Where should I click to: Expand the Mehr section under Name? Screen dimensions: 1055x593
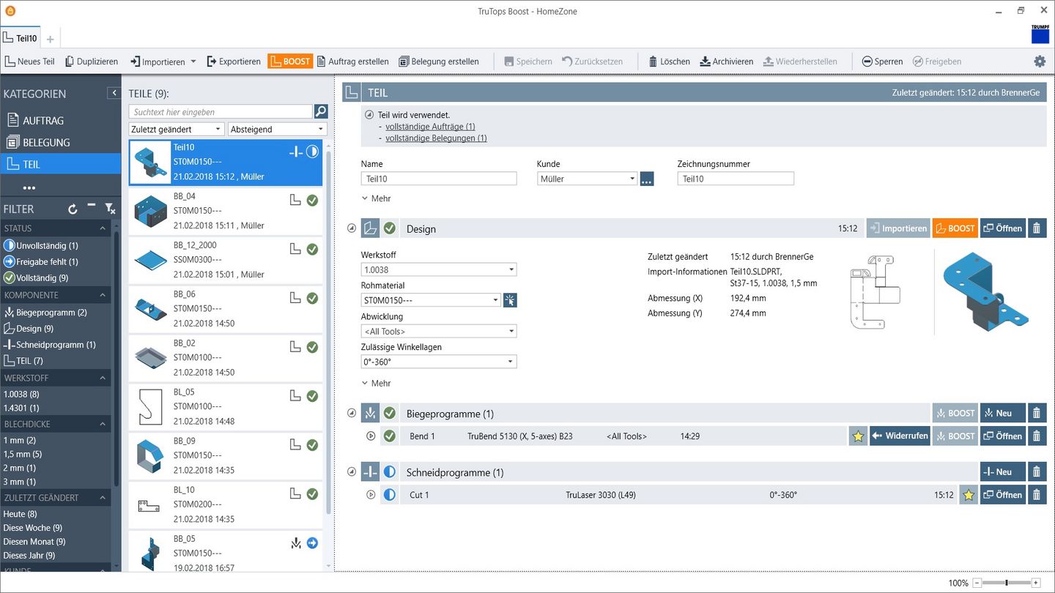click(x=376, y=198)
